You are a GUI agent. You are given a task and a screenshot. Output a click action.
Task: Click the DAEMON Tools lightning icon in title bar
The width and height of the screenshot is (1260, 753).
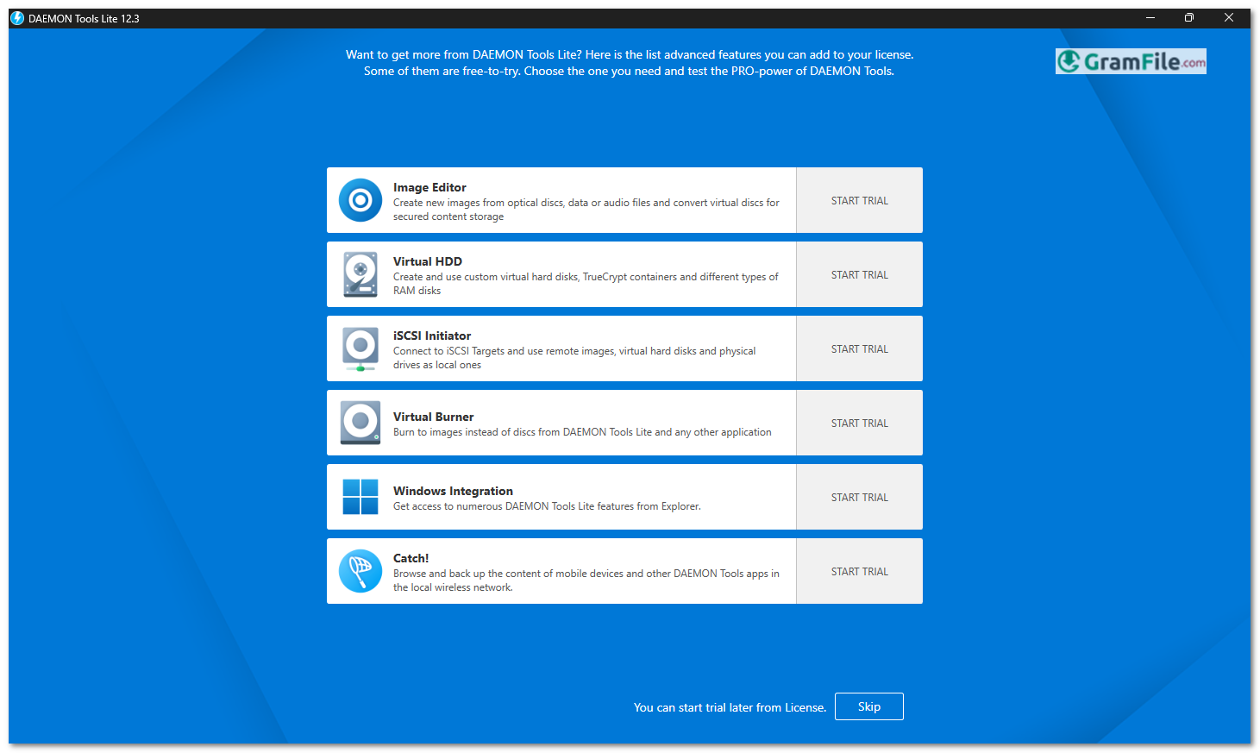coord(17,18)
